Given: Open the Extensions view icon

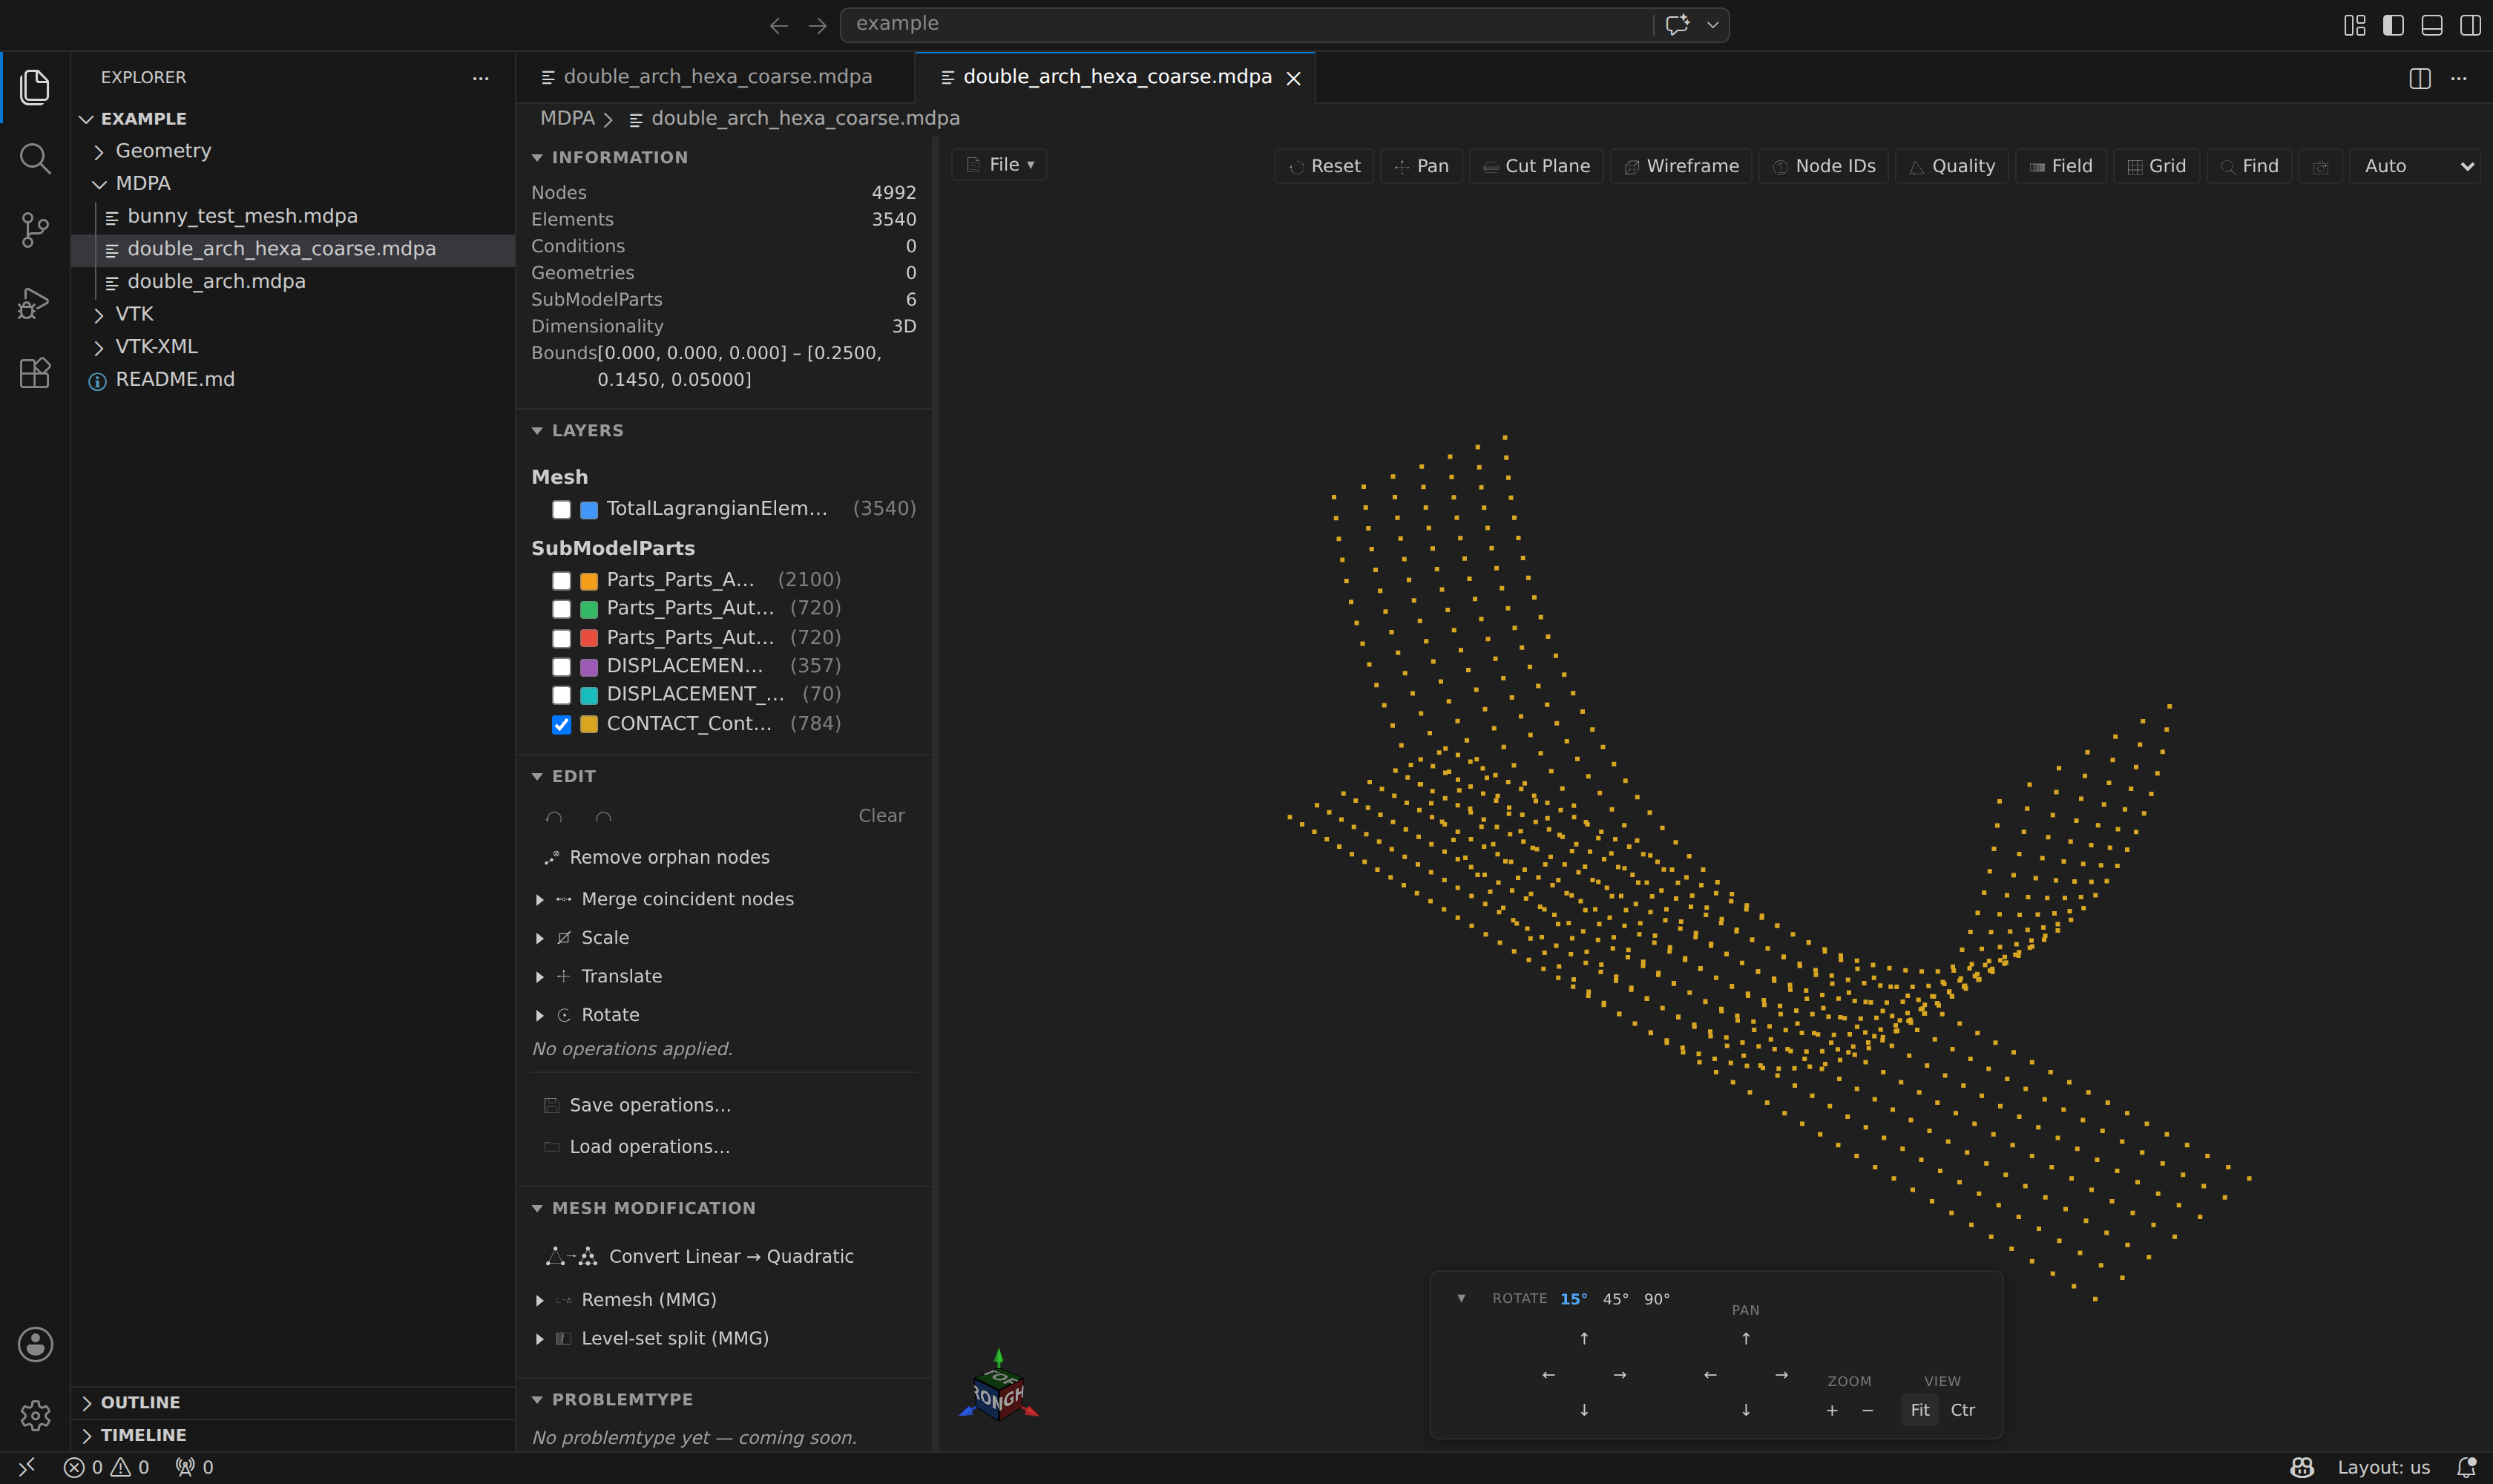Looking at the screenshot, I should [35, 373].
